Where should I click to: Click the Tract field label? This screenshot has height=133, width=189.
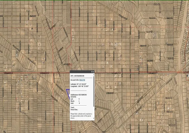tap(72, 107)
